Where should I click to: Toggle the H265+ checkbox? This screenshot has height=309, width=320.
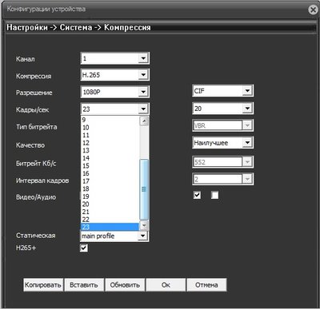(84, 248)
